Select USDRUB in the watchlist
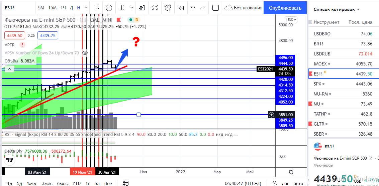379x186 pixels. (x=344, y=54)
